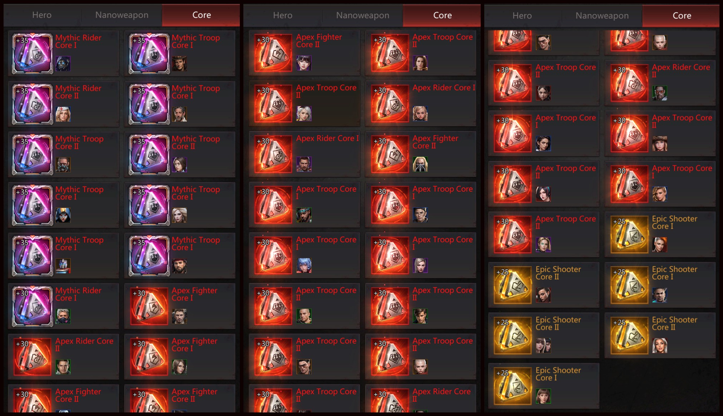723x416 pixels.
Task: Select the red-glasses hero portrait beside Apex Rider Core II
Action: [660, 93]
